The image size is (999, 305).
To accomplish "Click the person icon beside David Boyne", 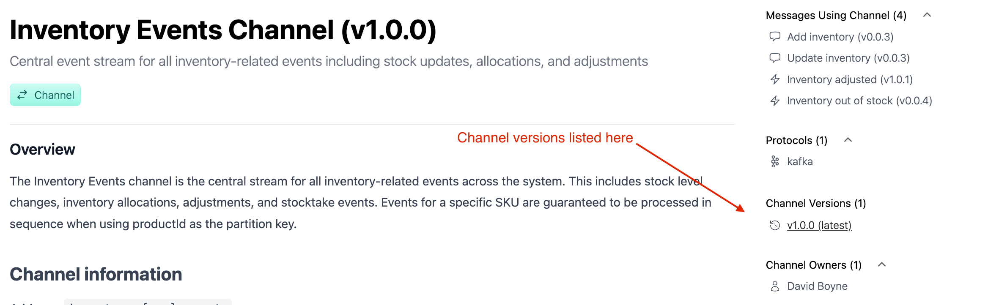I will coord(774,286).
